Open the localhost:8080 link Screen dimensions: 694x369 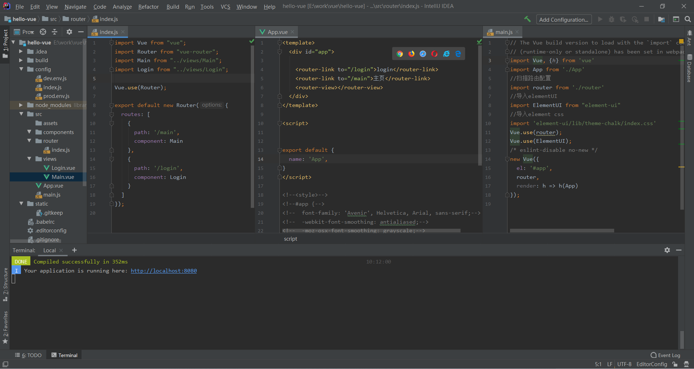pyautogui.click(x=164, y=271)
